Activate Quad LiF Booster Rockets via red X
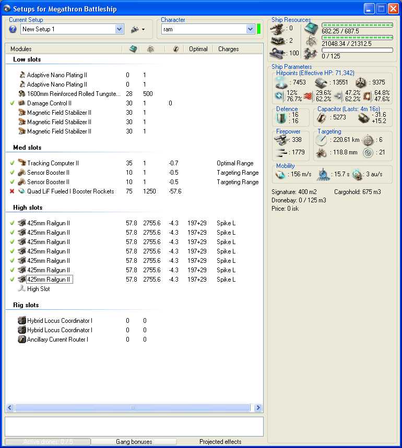The width and height of the screenshot is (402, 448). (x=12, y=191)
